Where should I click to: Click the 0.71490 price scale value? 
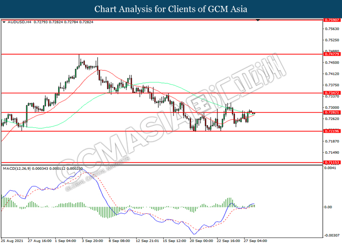click(332, 152)
